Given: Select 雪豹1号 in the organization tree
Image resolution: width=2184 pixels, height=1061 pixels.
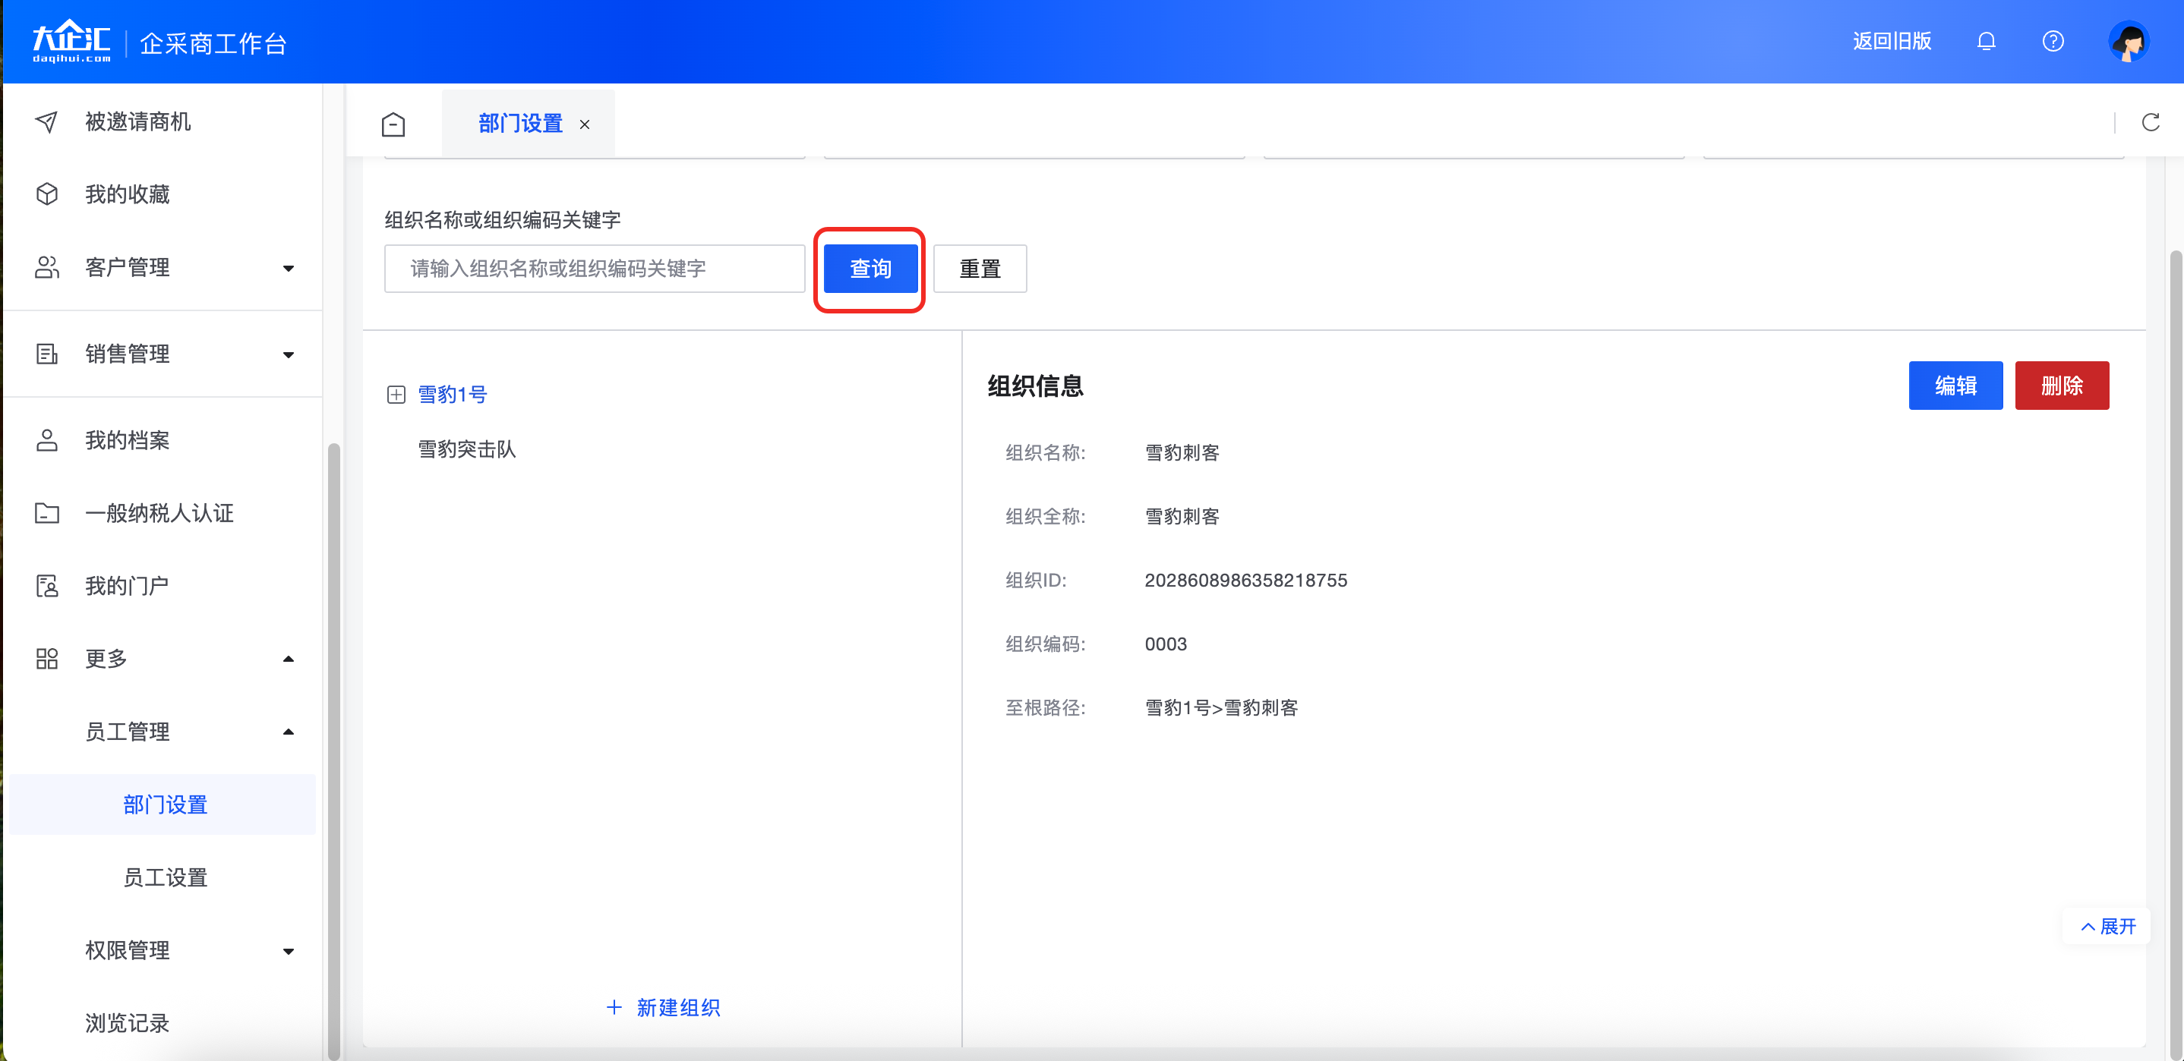Looking at the screenshot, I should click(452, 394).
